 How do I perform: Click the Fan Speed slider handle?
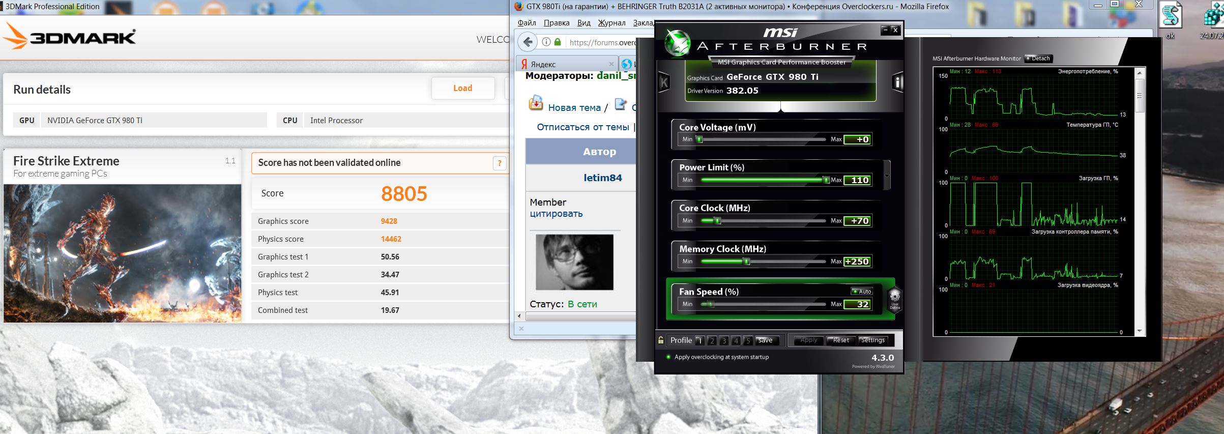click(x=711, y=304)
